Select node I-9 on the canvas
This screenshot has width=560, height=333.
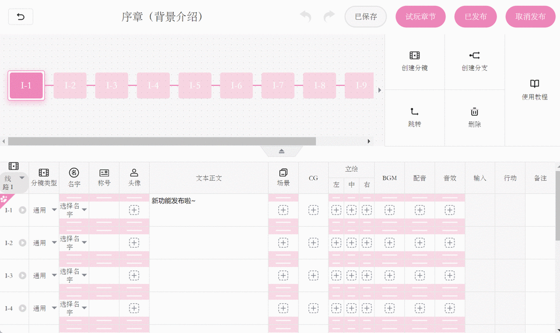tap(359, 85)
